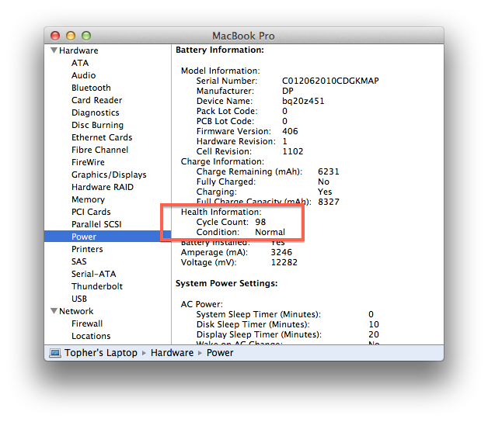Click the laptop icon in path bar
The width and height of the screenshot is (488, 422).
(x=55, y=353)
